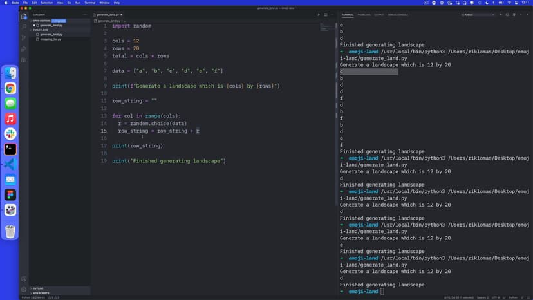Open the Run and Debug view
Screen dimensions: 533x300
pyautogui.click(x=24, y=48)
